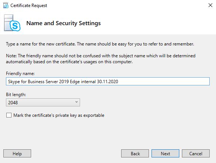Click the 'Certificate Request' window title text
The height and width of the screenshot is (163, 216).
pyautogui.click(x=29, y=6)
